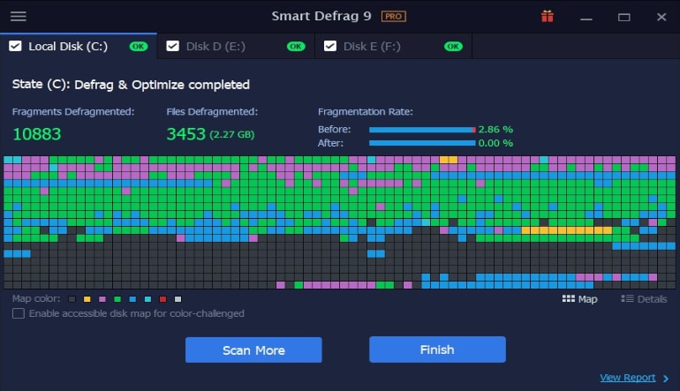
Task: Click the 2.86 % before rate value
Action: 495,129
